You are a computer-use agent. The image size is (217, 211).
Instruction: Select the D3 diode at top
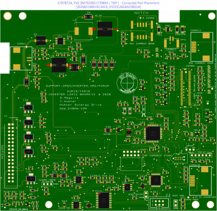pyautogui.click(x=88, y=17)
